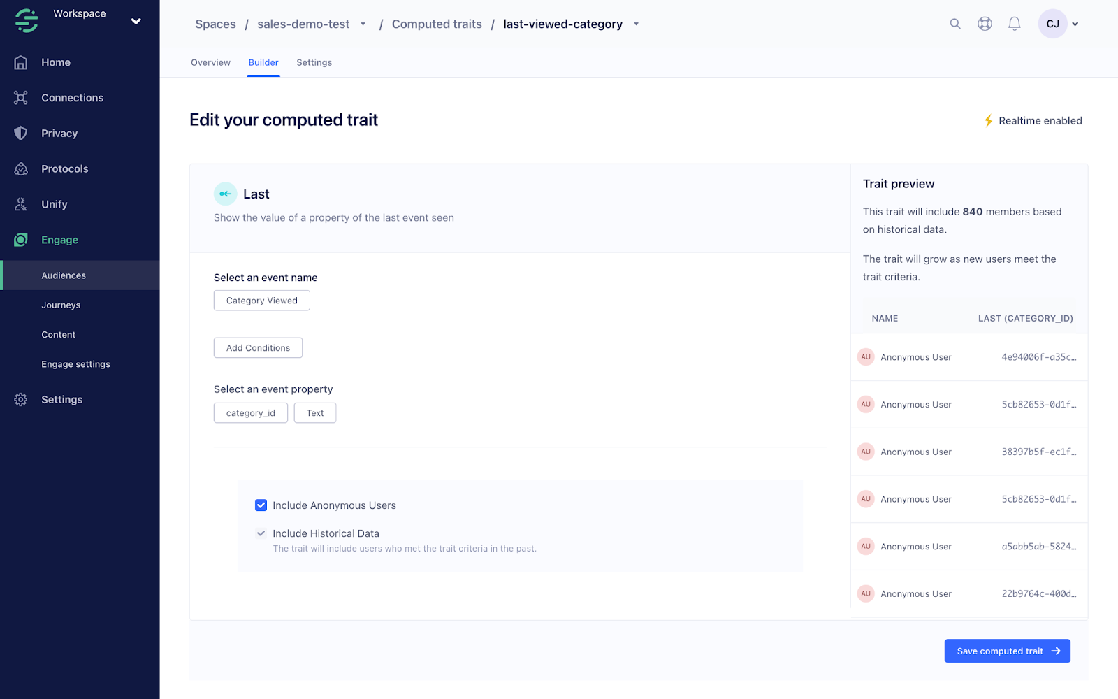
Task: Click the Segment logo
Action: point(25,20)
